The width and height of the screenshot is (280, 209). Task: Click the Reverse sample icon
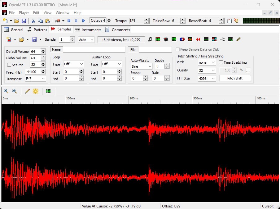(198, 39)
